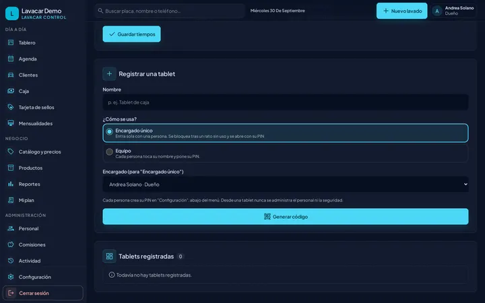The width and height of the screenshot is (485, 303).
Task: Click the Mi plan receipt icon
Action: click(x=11, y=200)
